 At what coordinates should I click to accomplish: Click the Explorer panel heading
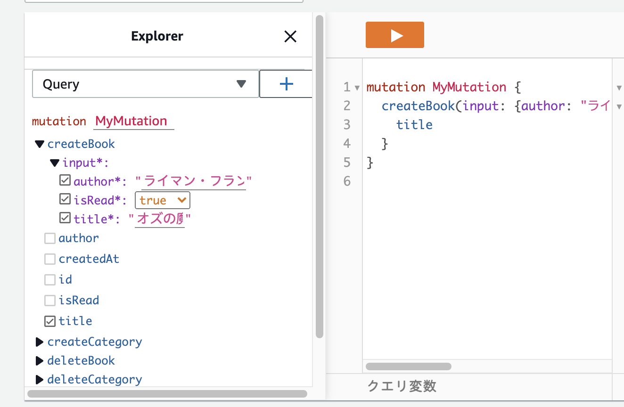click(x=157, y=36)
